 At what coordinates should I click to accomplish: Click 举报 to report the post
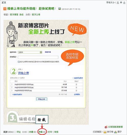click(56, 132)
